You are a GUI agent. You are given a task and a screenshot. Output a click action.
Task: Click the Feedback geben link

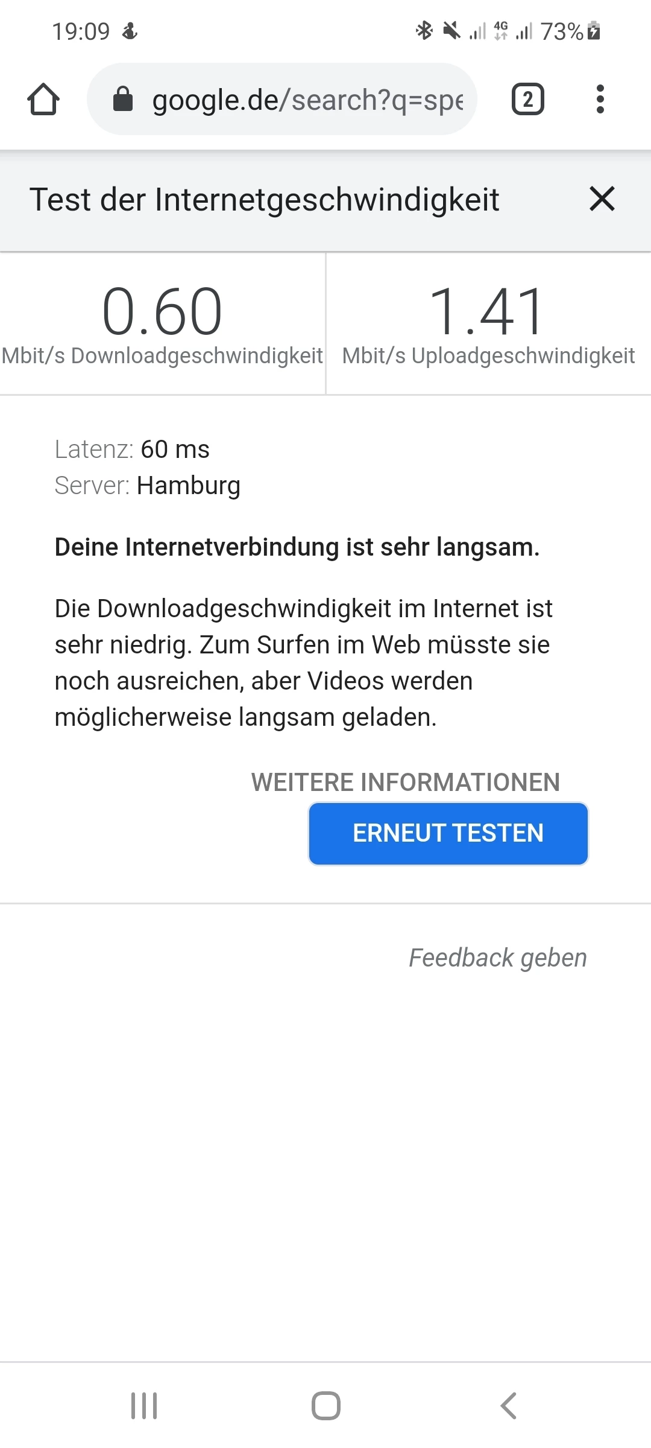[498, 957]
